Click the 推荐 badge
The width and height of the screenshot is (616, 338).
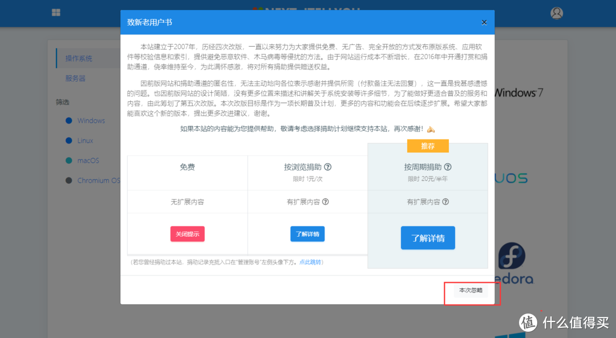coord(428,146)
